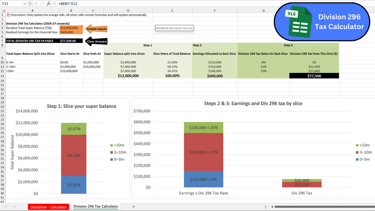
Task: Select the Realised Earnings $600,000 cell
Action: (71, 32)
